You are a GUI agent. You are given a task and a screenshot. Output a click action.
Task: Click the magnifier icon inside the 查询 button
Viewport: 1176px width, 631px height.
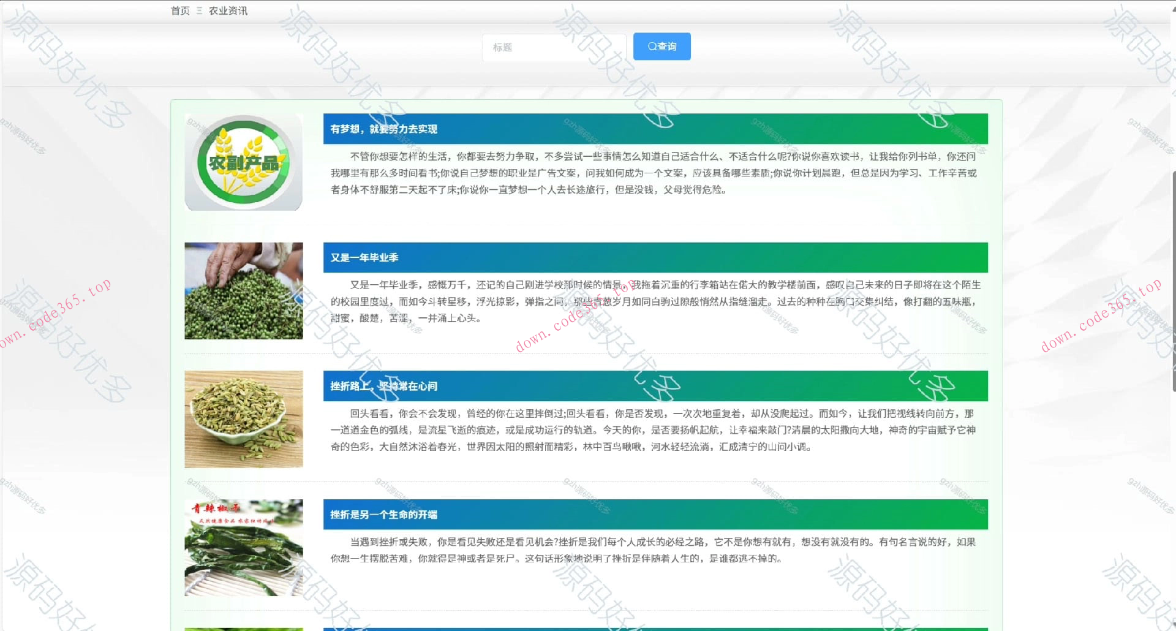[652, 46]
